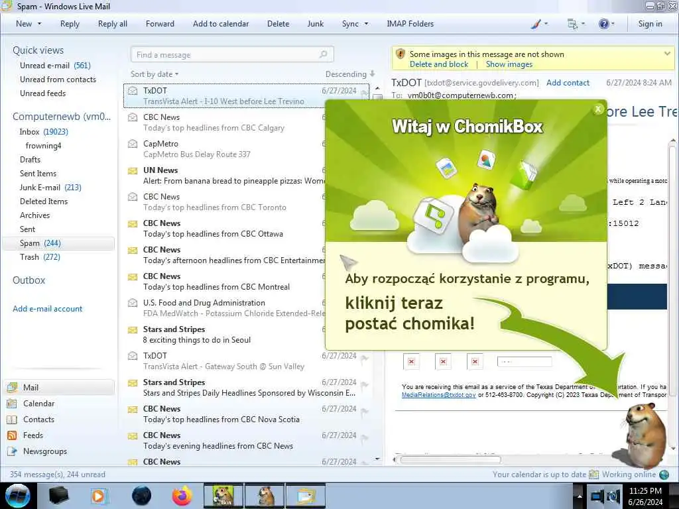Click the Feeds RSS icon
Viewport: 679px width, 509px height.
click(x=12, y=435)
